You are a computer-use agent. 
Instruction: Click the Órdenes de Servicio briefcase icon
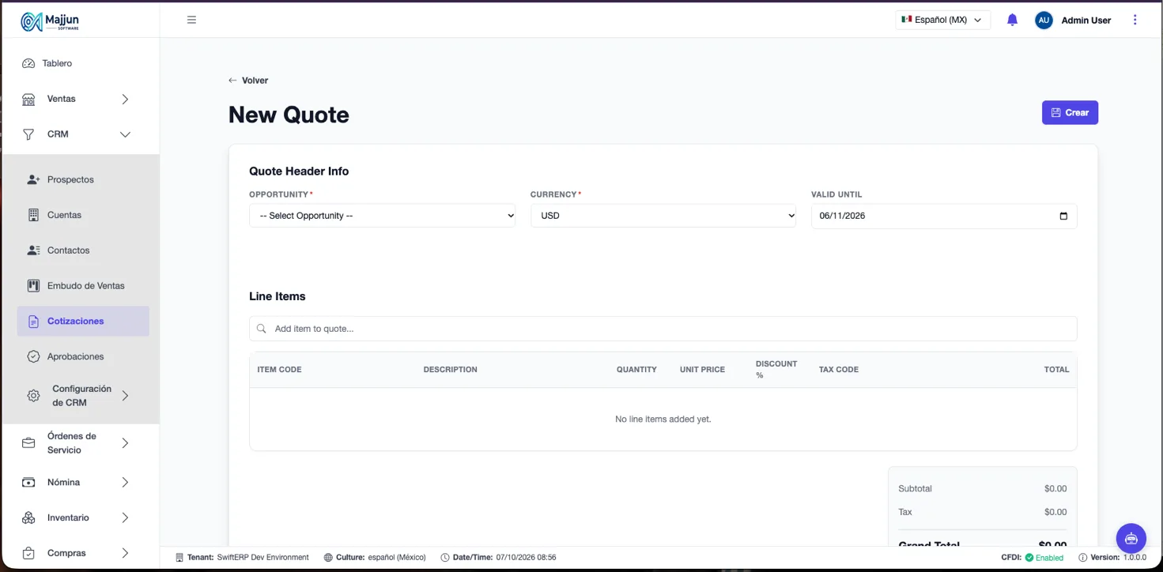point(28,443)
